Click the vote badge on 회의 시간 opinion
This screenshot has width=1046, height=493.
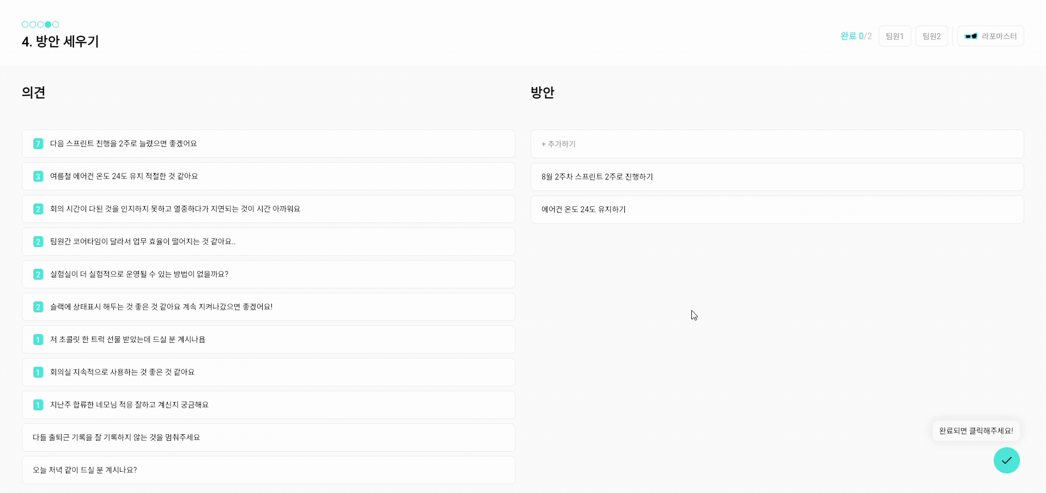click(38, 209)
